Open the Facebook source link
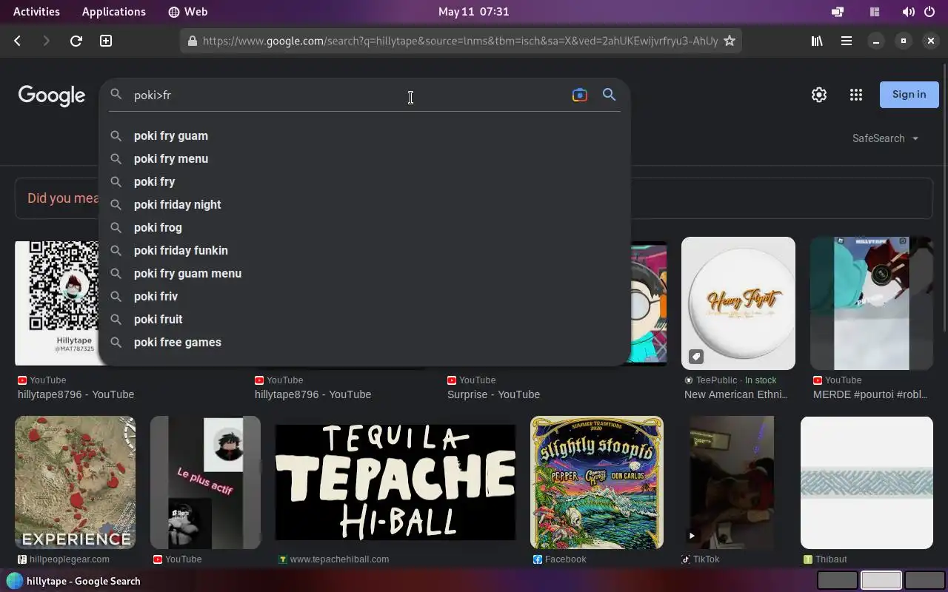The height and width of the screenshot is (592, 948). [x=559, y=559]
